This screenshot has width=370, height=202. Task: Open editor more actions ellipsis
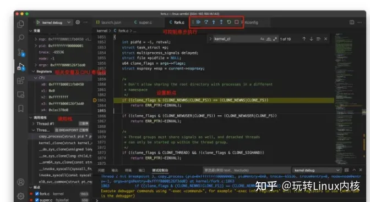click(x=360, y=23)
